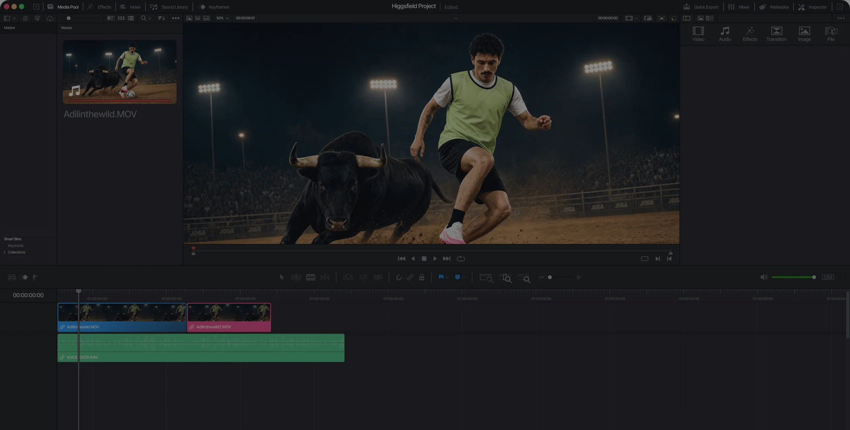The image size is (850, 430).
Task: Click the detail zoom icon
Action: click(x=505, y=278)
